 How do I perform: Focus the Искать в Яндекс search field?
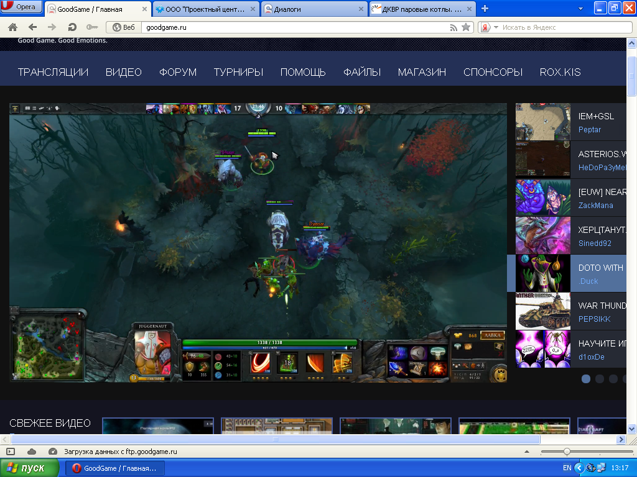[x=566, y=27]
